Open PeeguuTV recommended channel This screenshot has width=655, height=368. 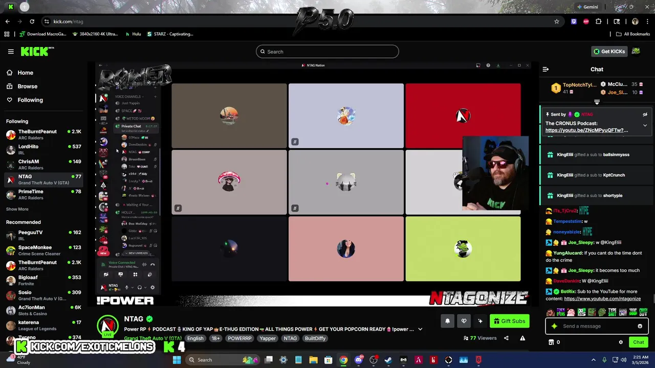[x=43, y=235]
